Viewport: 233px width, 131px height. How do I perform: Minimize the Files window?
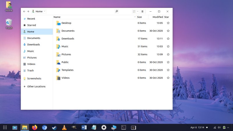(150, 11)
